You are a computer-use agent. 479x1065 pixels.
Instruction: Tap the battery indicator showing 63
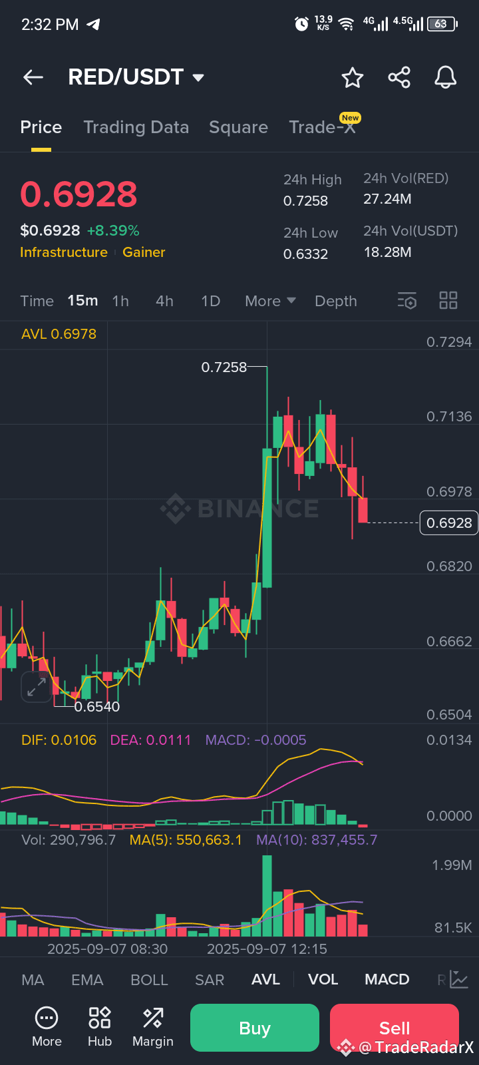(x=442, y=24)
